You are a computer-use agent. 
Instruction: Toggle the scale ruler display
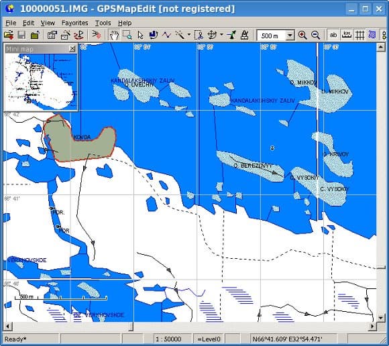point(346,36)
